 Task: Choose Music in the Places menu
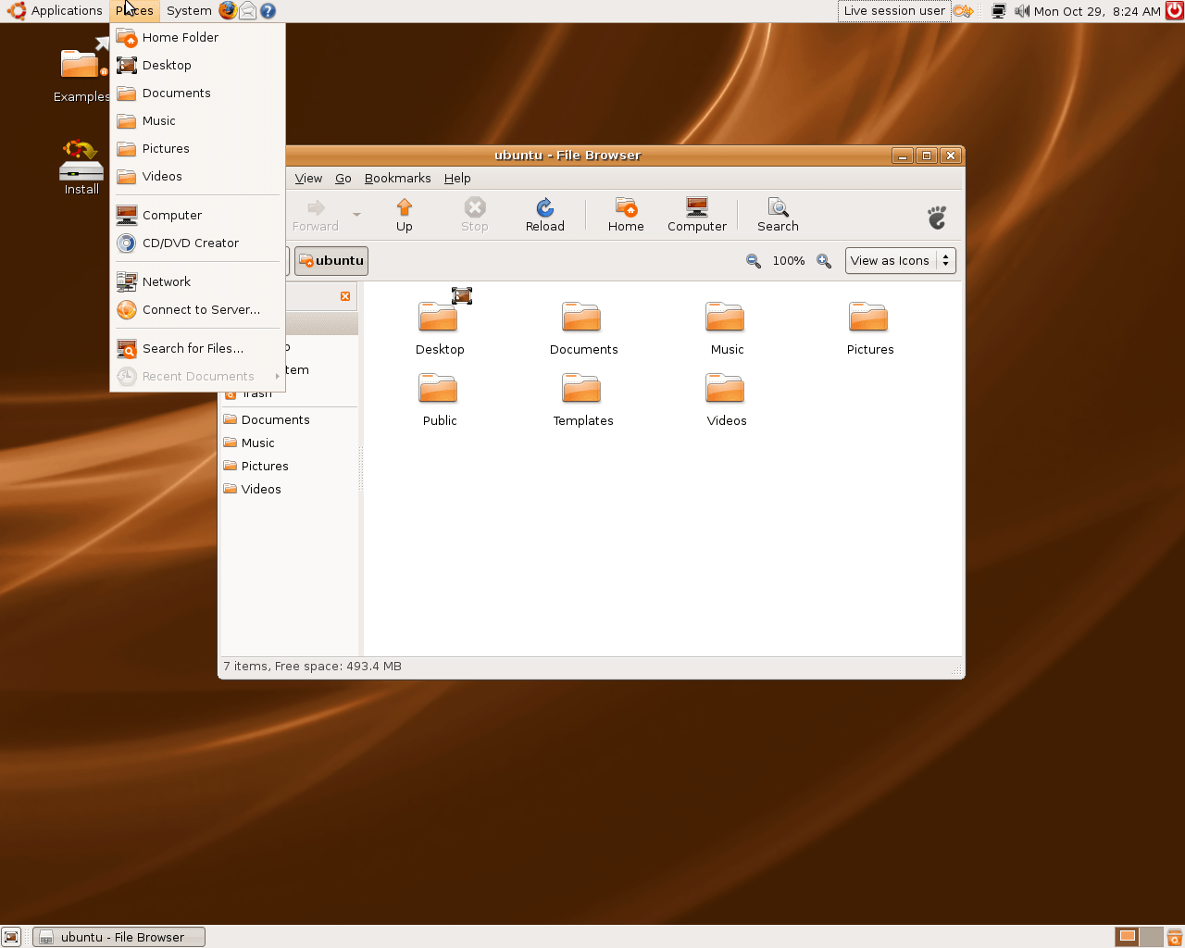(x=197, y=120)
